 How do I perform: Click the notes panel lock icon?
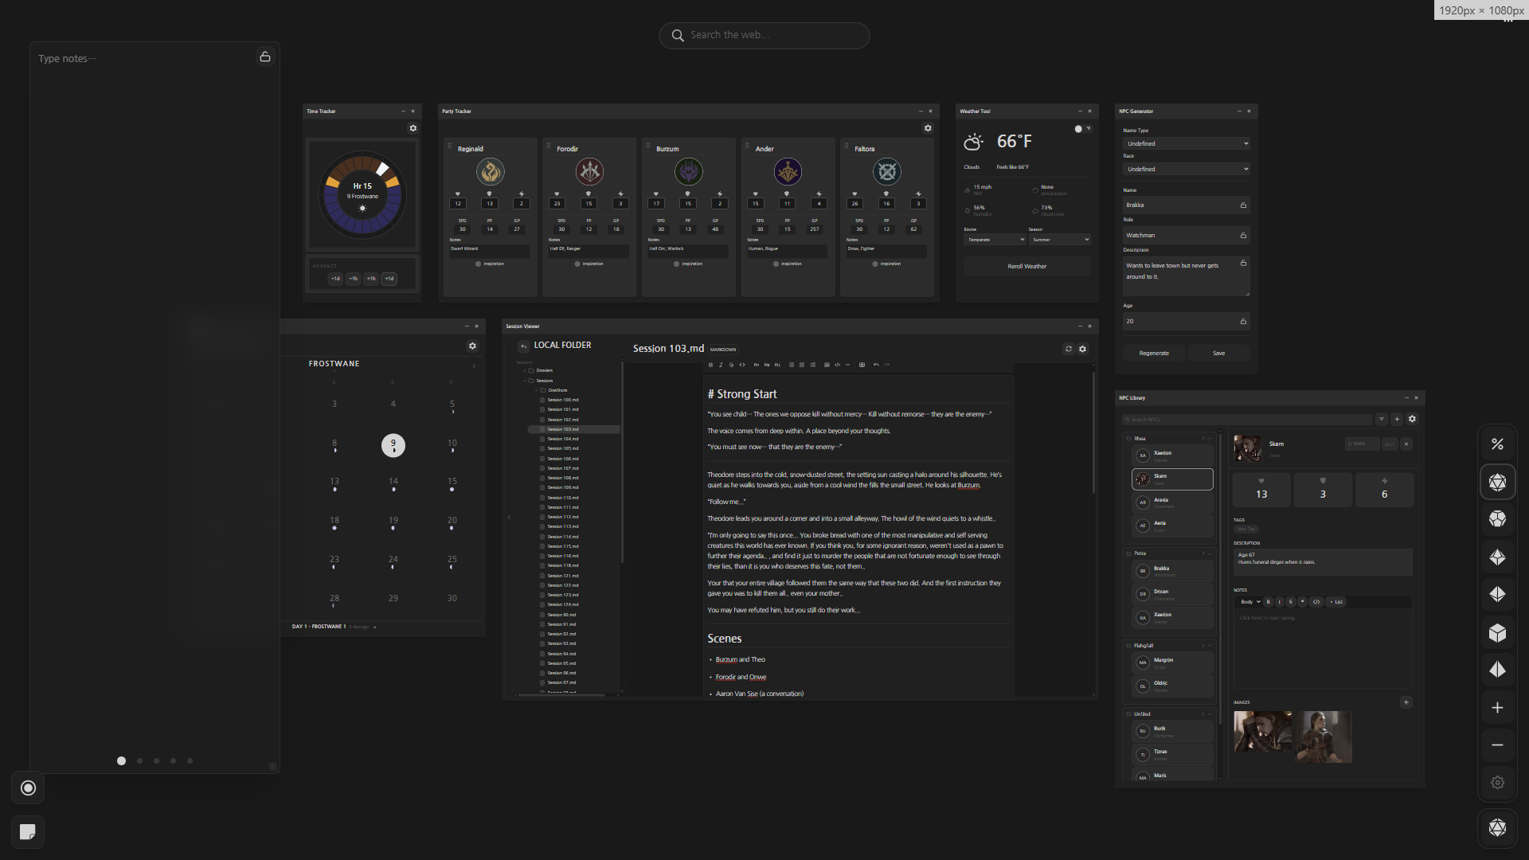click(x=265, y=57)
